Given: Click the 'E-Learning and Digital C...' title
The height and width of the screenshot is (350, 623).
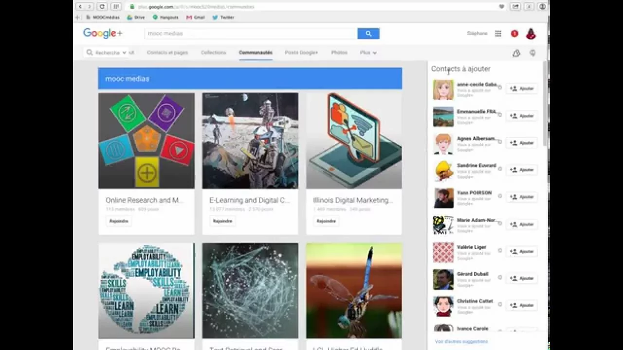Looking at the screenshot, I should coord(250,200).
